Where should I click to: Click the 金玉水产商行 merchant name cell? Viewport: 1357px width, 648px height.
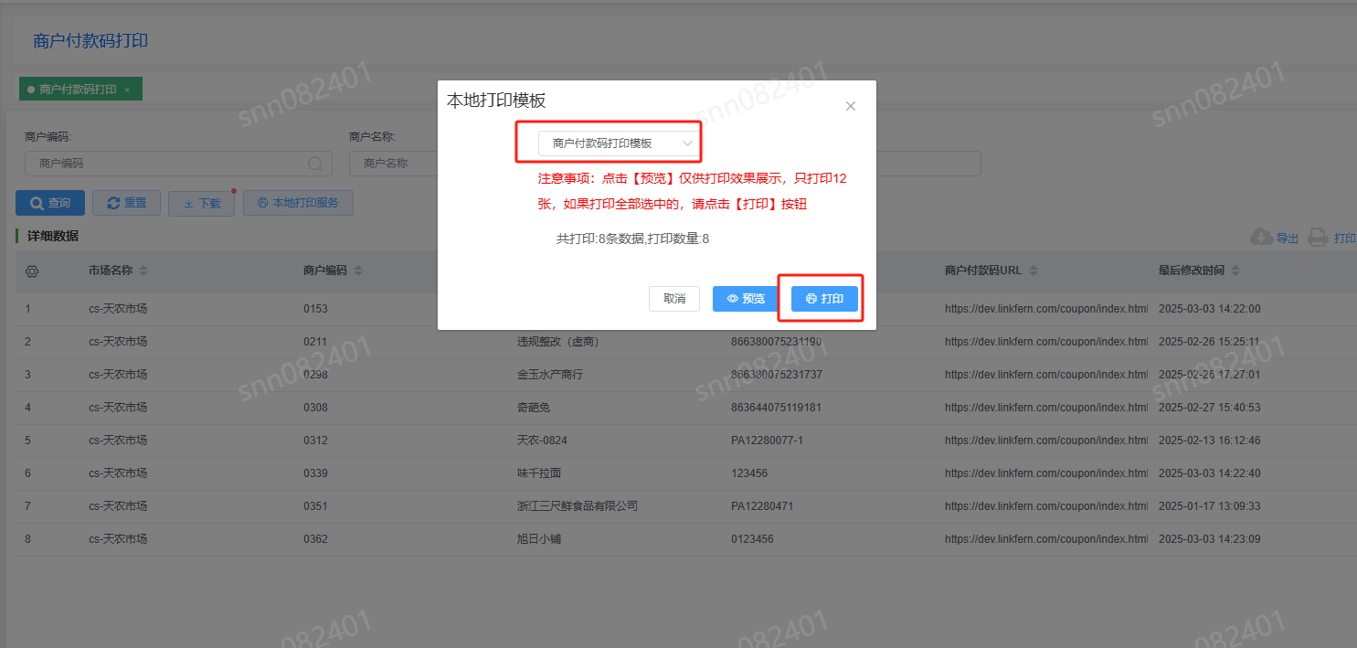coord(550,375)
